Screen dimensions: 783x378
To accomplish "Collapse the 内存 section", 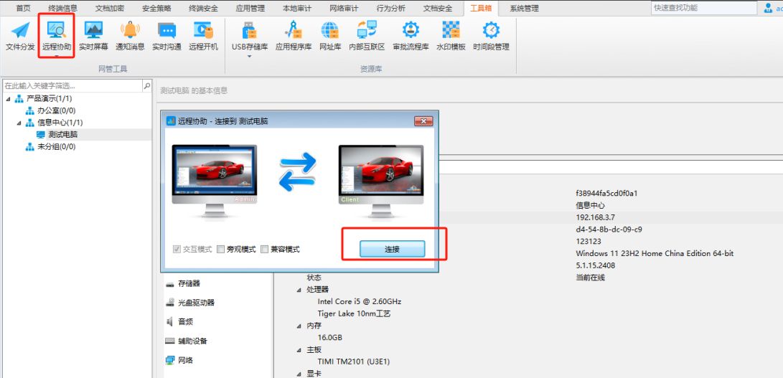I will tap(299, 326).
